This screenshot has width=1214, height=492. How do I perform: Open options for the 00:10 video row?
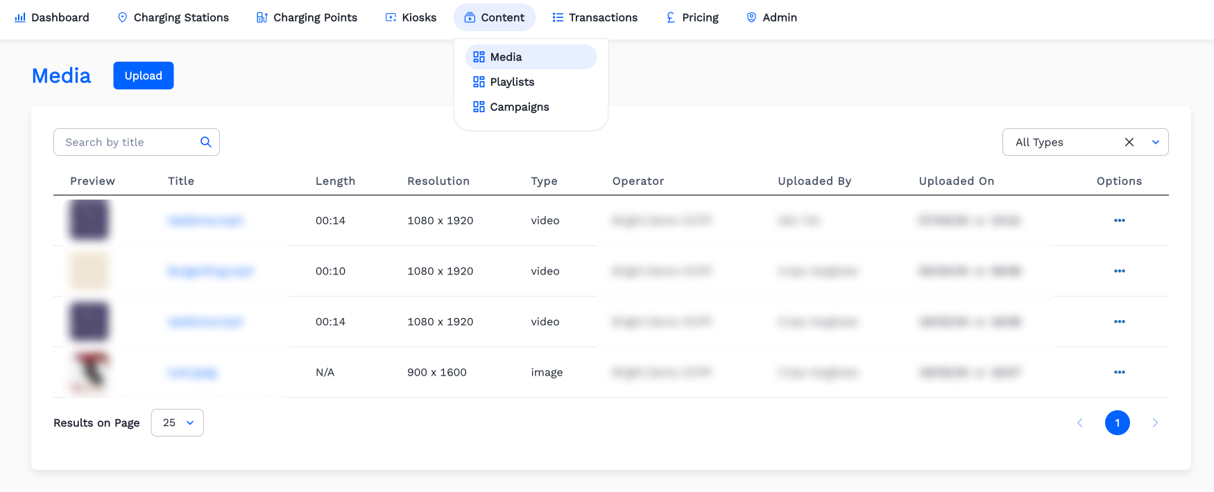coord(1119,271)
